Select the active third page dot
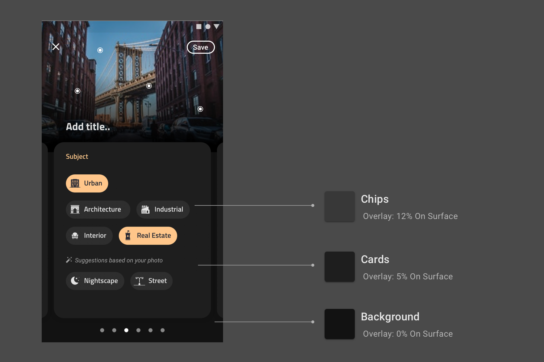 [x=126, y=330]
